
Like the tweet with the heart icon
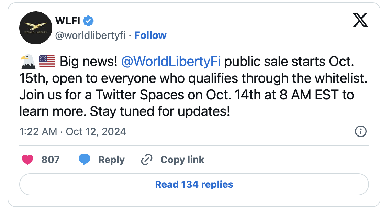click(x=27, y=160)
